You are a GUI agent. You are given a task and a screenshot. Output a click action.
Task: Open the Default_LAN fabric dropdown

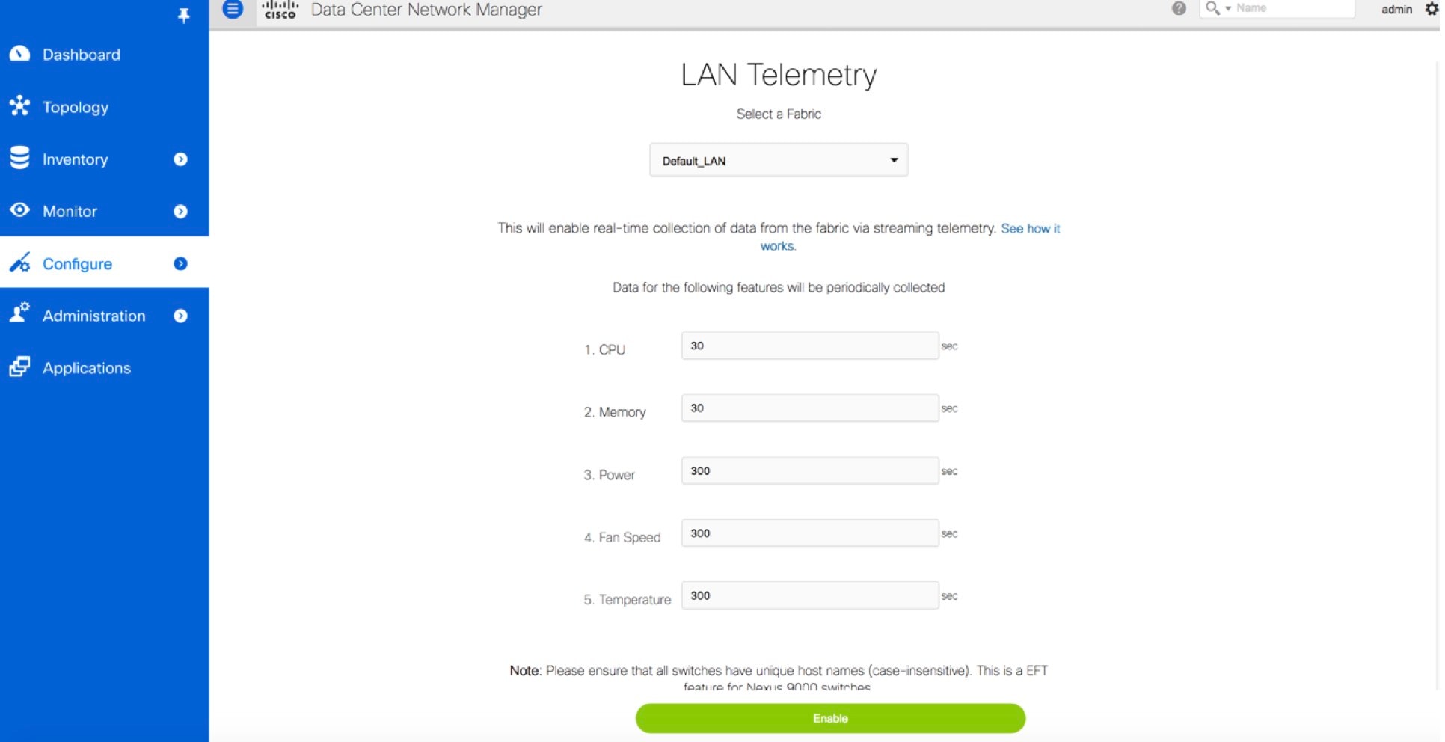[779, 160]
